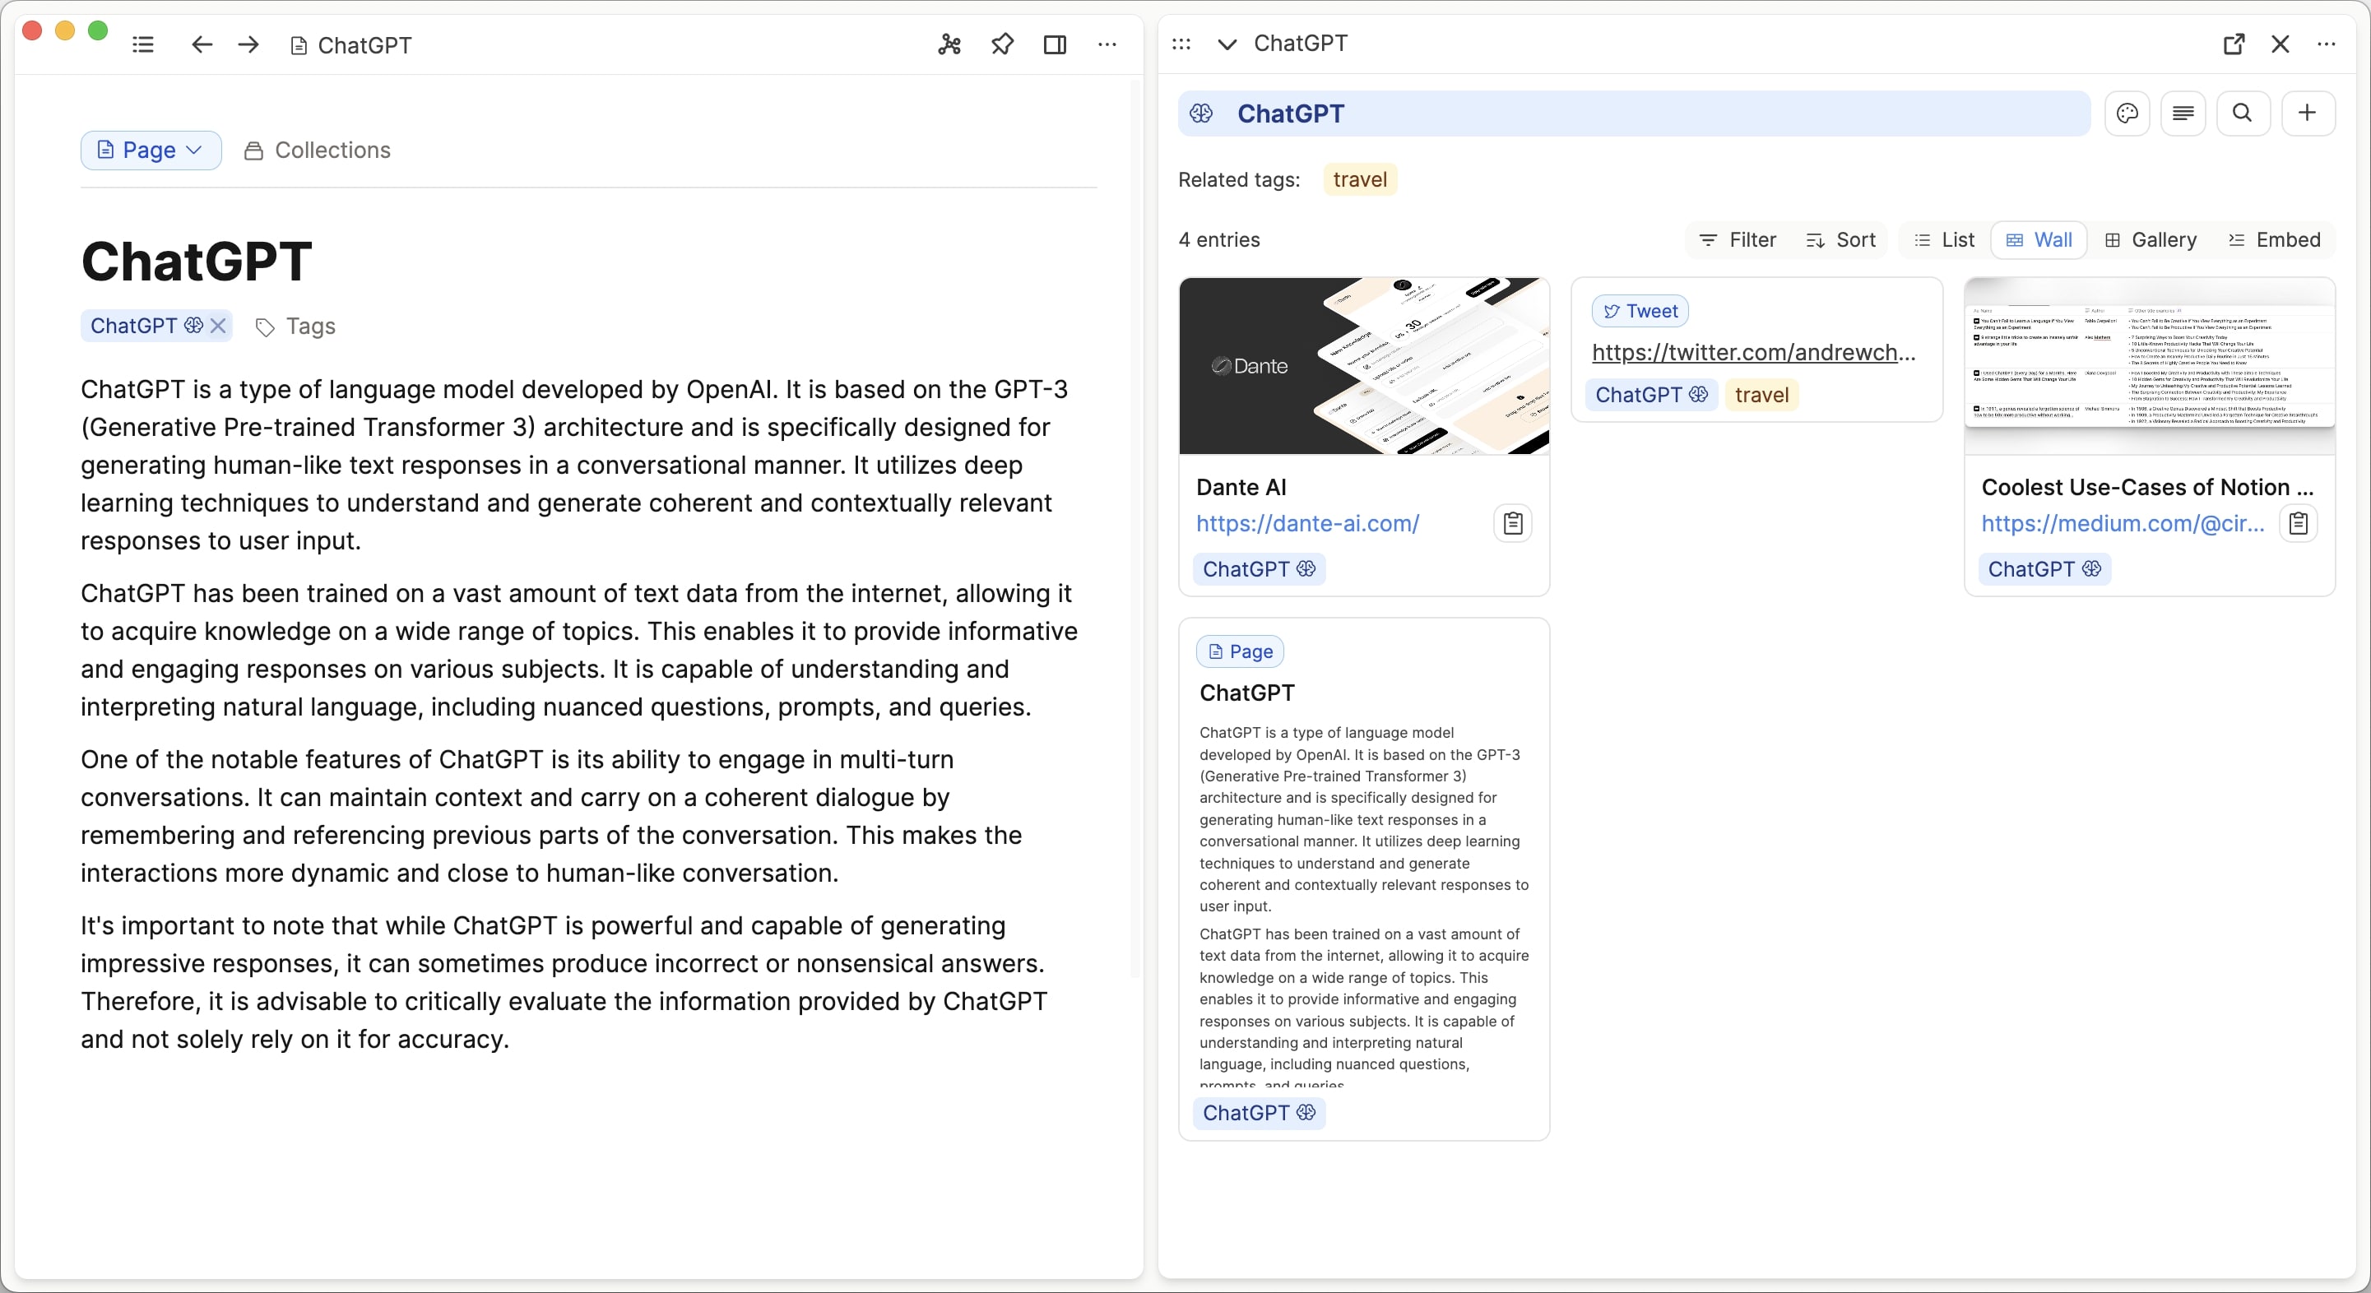Open the dante-ai.com link
Image resolution: width=2371 pixels, height=1293 pixels.
(1307, 524)
